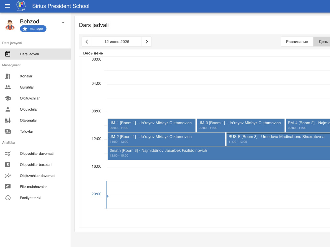Screen dimensions: 330x247
Task: Open O'quvchilar davomati analytics
Action: (x=35, y=153)
